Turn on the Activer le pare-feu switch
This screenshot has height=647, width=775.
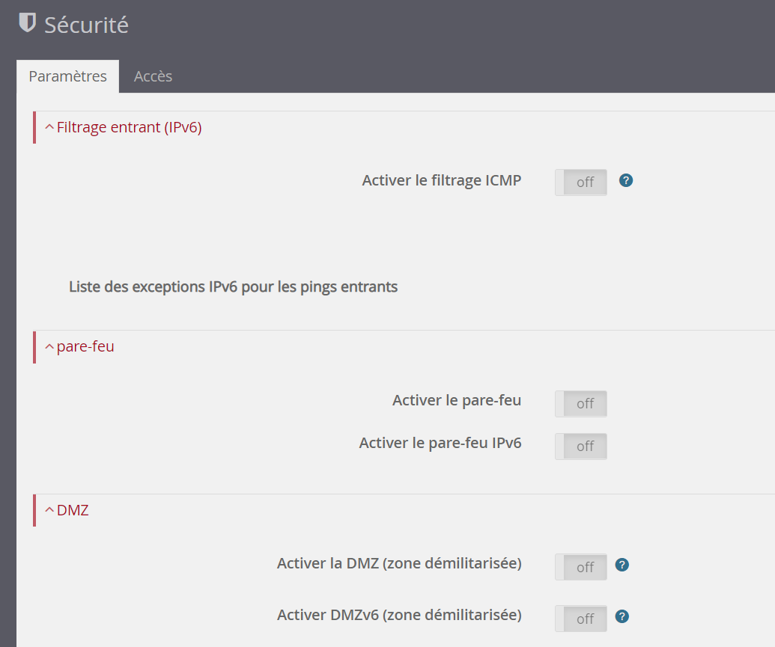(x=581, y=403)
